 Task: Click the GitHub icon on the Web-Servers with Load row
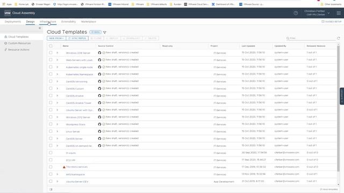point(99,60)
